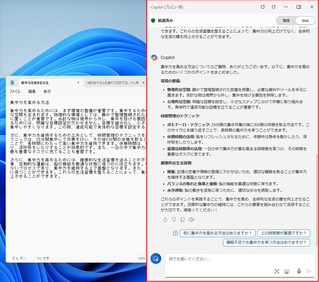Open the Notepad 編集 menu
This screenshot has width=319, height=282.
(32, 91)
